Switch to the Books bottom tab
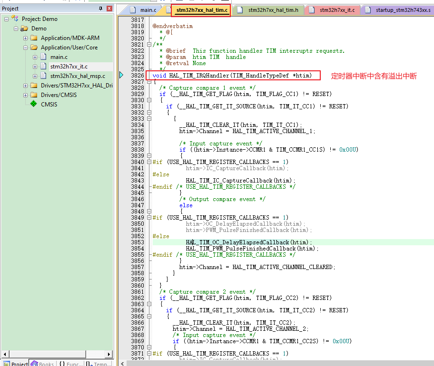This screenshot has height=366, width=434. click(42, 363)
